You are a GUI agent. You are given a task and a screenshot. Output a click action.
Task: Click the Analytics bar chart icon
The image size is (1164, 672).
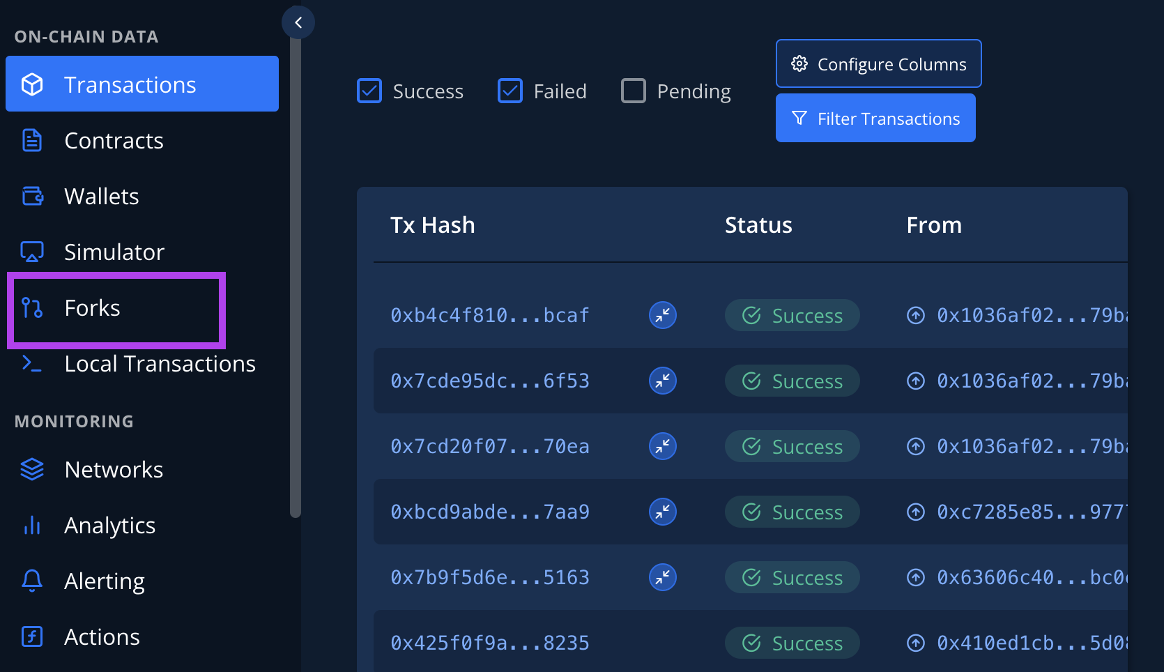(32, 525)
